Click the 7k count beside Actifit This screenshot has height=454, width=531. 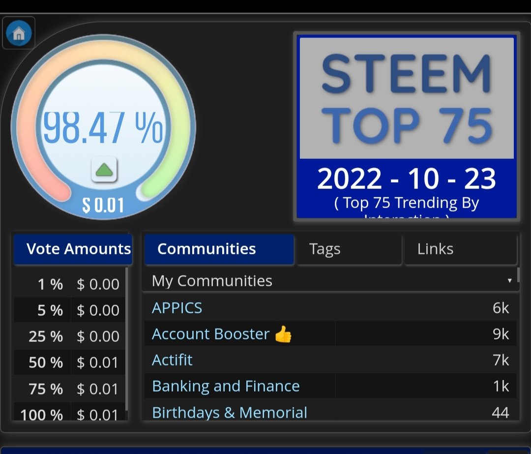[501, 360]
